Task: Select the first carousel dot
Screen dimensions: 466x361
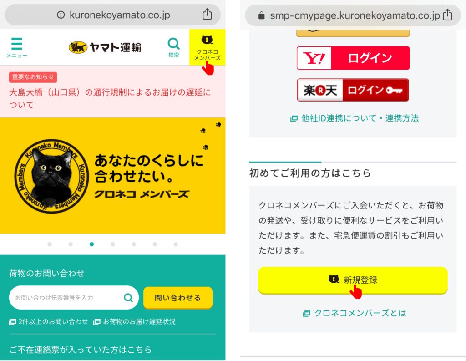Action: coord(50,244)
